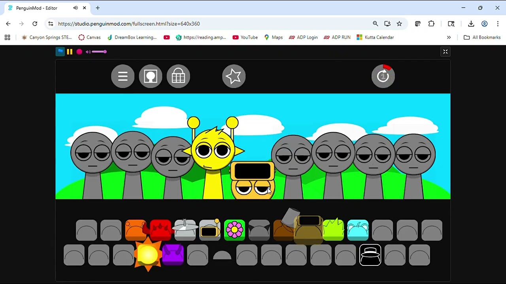Screen dimensions: 506x284
Task: Open the Chrome three-dot menu
Action: click(498, 24)
